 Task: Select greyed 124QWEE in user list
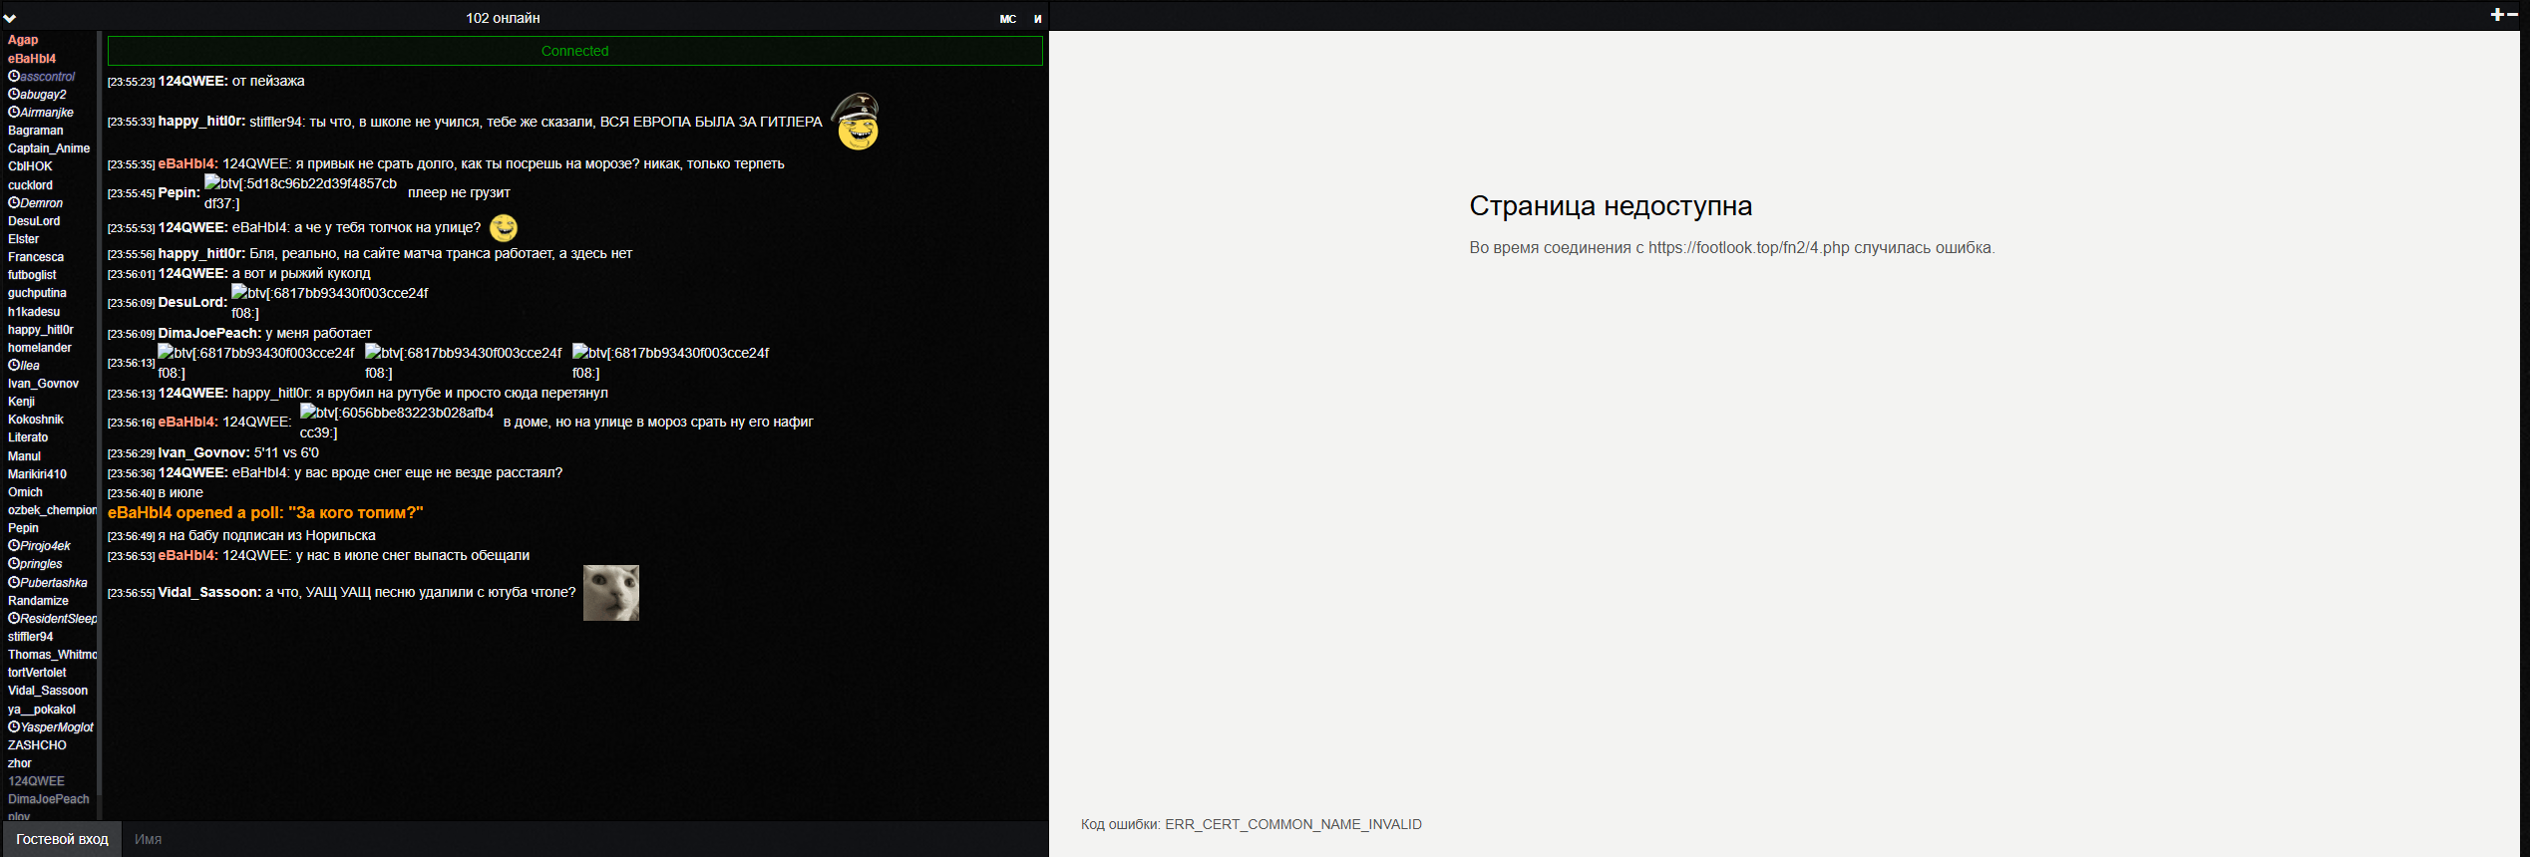coord(36,781)
